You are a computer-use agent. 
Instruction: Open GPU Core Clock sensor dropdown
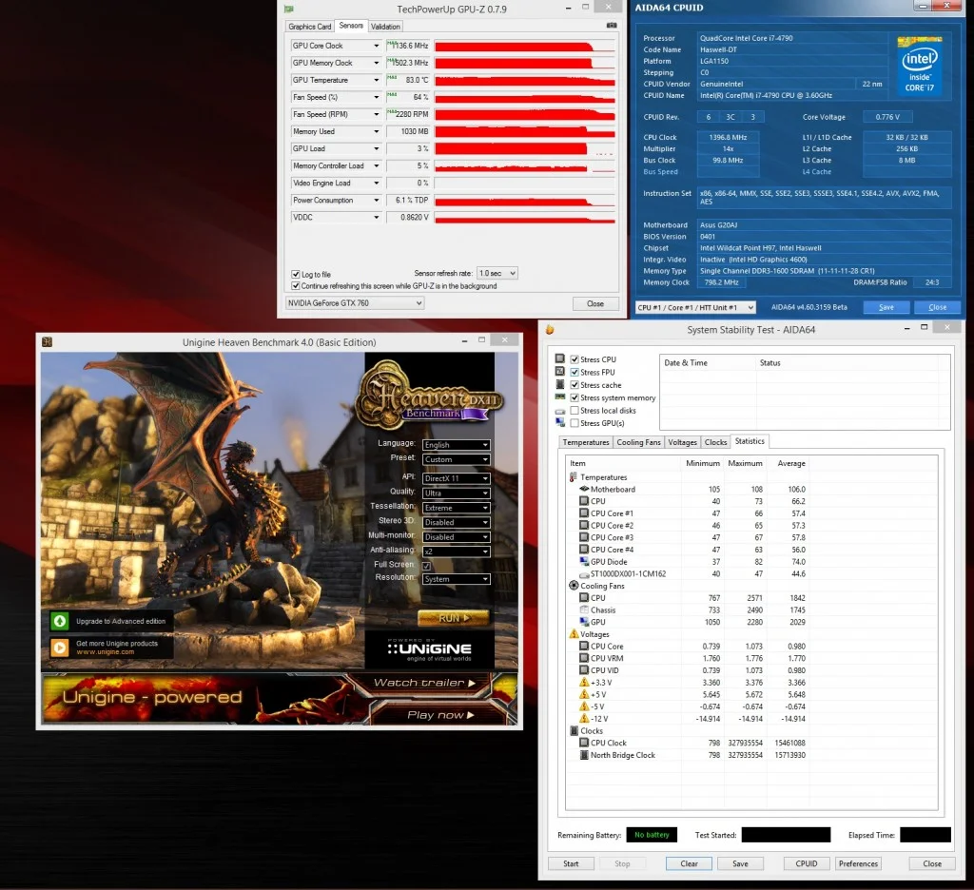click(x=376, y=46)
